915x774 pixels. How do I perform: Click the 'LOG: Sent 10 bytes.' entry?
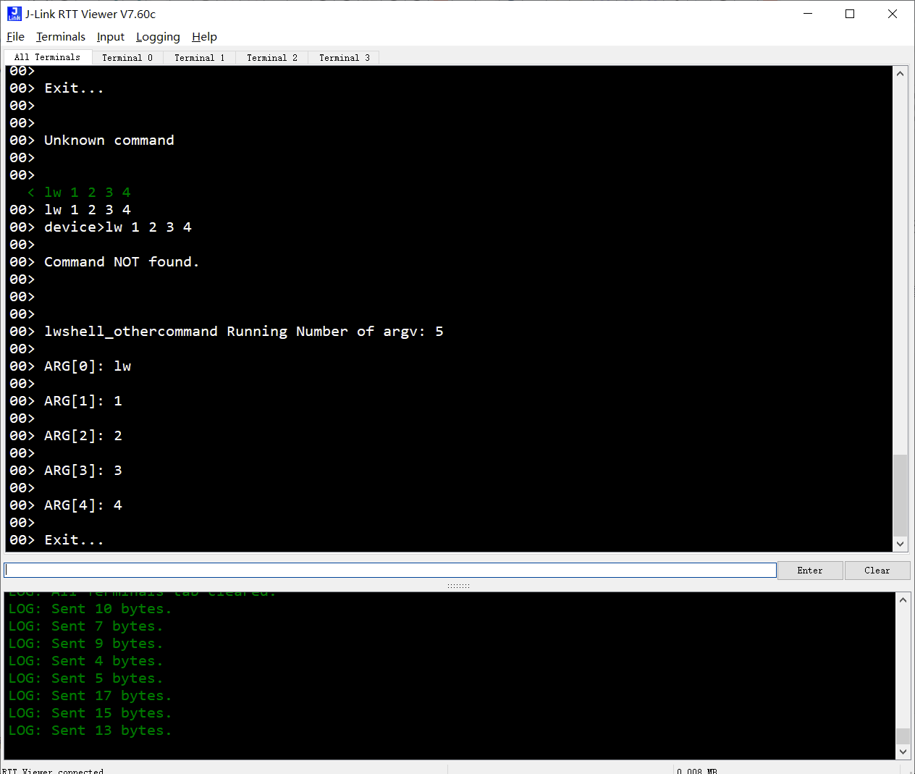90,609
